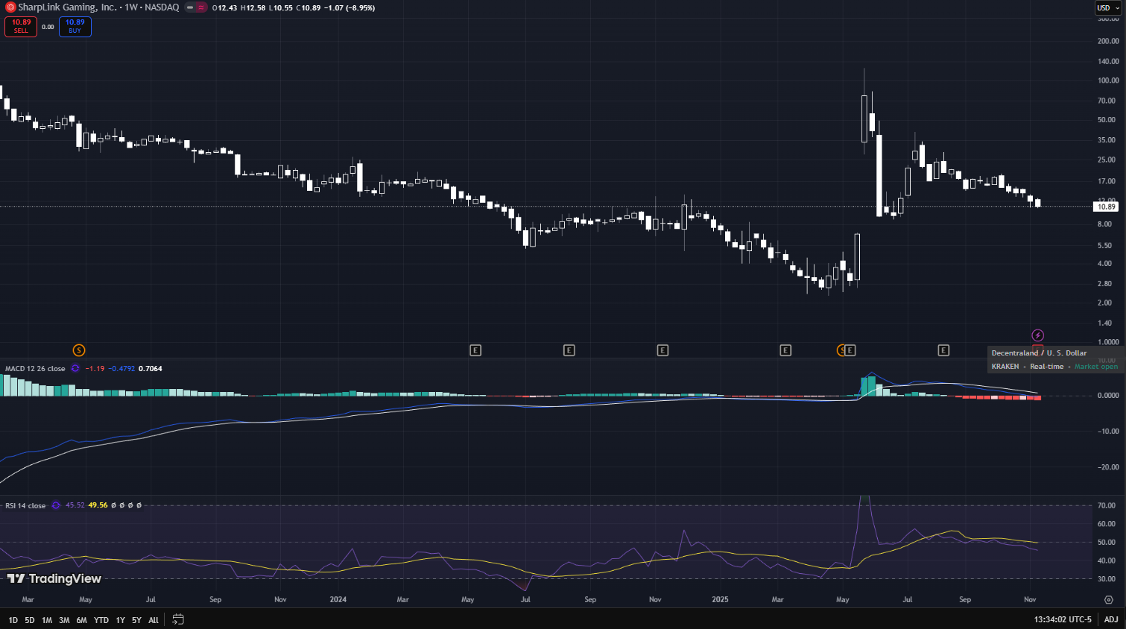Click the TradingView logo watermark
The image size is (1126, 629).
52,579
